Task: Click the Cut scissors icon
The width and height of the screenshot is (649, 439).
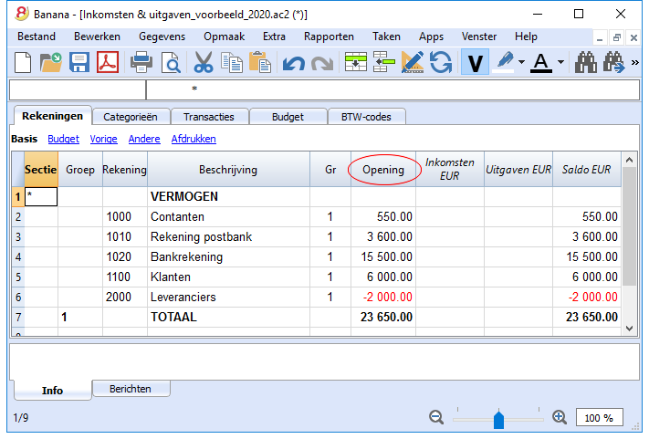Action: 204,62
